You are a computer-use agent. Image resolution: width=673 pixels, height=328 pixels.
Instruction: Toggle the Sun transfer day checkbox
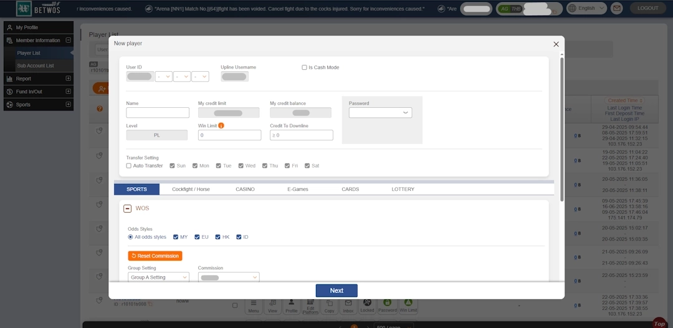(172, 166)
